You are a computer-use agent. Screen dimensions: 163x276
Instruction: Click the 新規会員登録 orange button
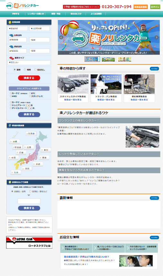(140, 7)
